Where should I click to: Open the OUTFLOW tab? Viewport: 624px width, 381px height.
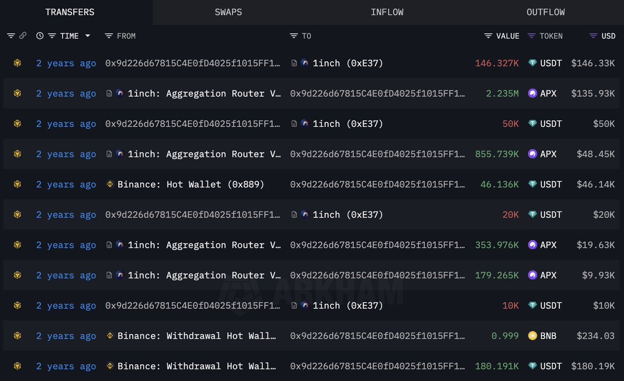(x=545, y=12)
